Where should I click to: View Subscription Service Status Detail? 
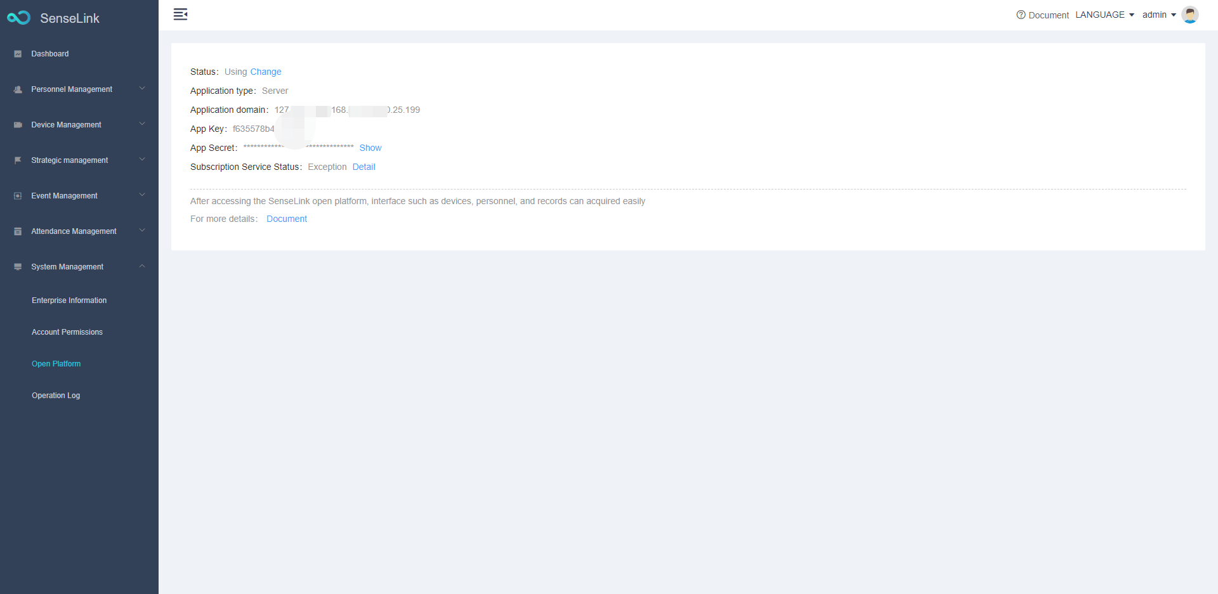(x=363, y=167)
